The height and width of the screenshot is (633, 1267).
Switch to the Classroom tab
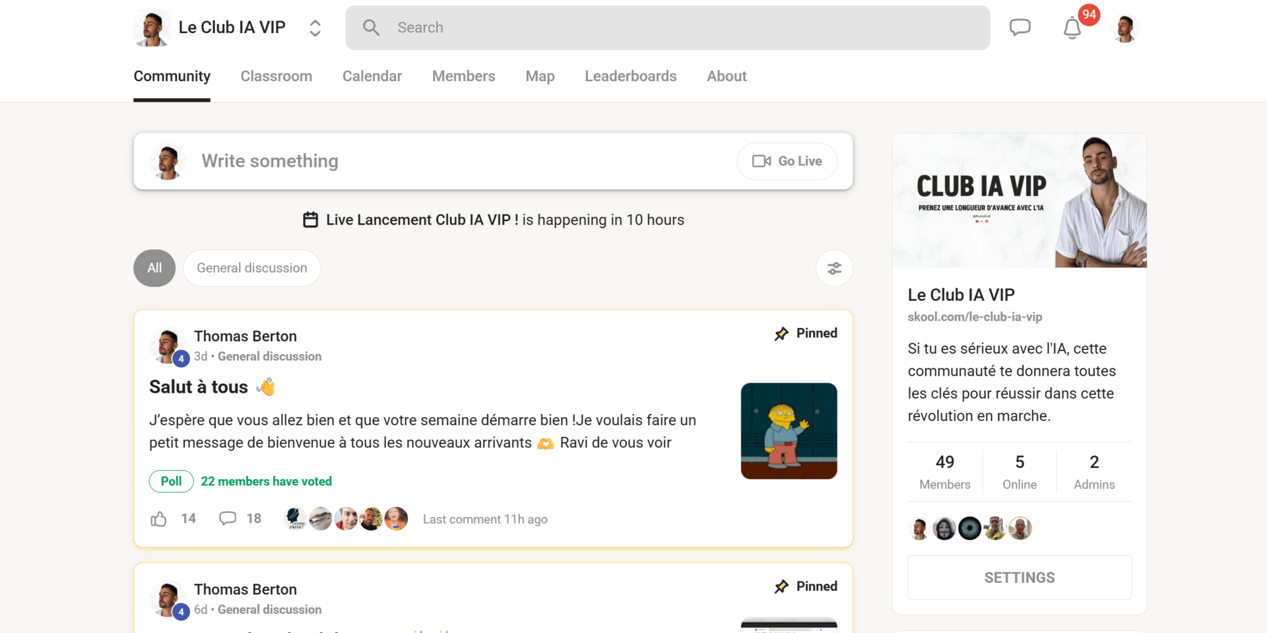click(276, 76)
